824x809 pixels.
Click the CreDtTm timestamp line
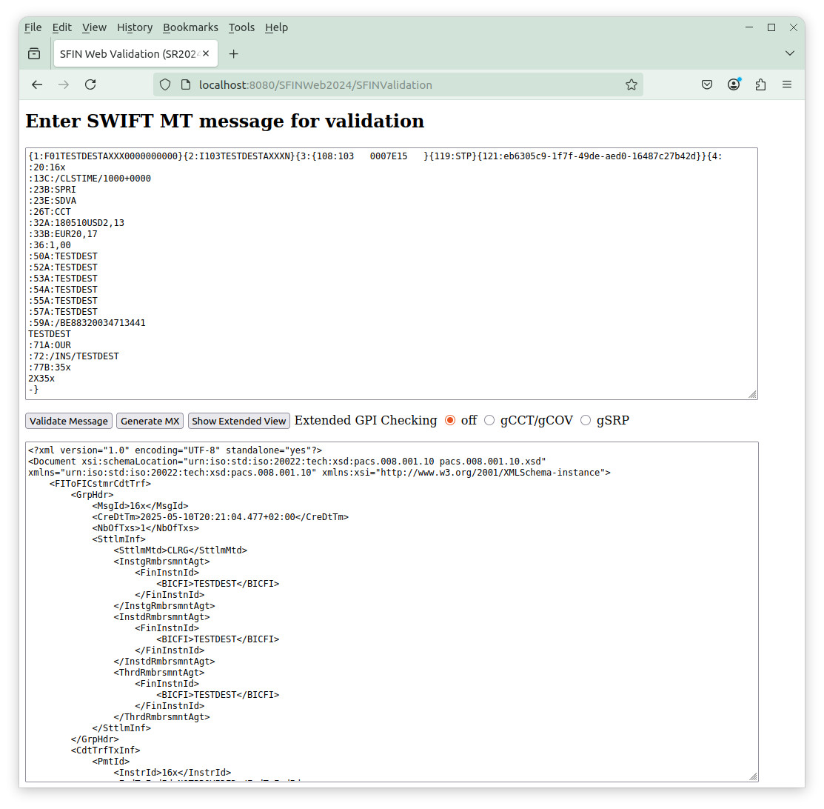coord(220,517)
